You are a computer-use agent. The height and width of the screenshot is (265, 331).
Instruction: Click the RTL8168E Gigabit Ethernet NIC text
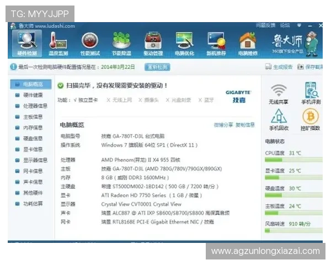pyautogui.click(x=157, y=222)
